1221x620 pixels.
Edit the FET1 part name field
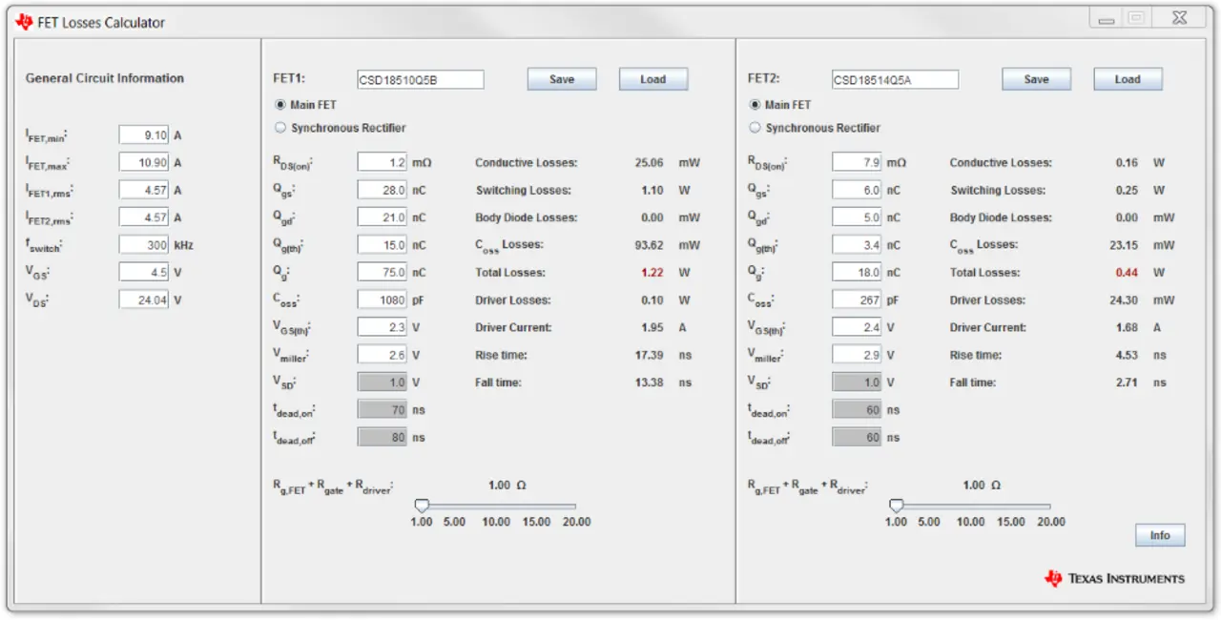pos(421,80)
